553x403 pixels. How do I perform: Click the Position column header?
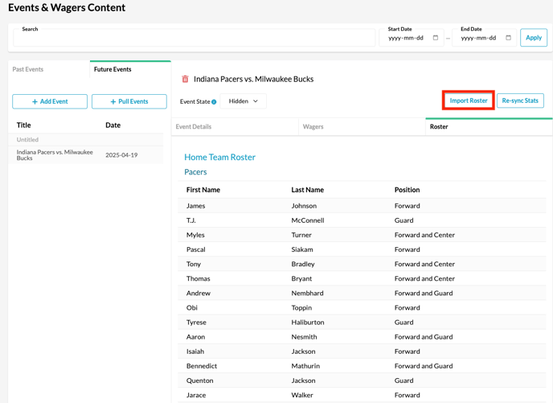[x=407, y=190]
